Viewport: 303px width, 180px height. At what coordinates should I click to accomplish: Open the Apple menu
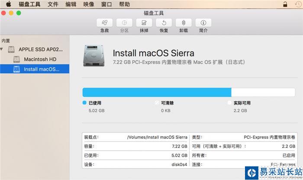pyautogui.click(x=8, y=4)
